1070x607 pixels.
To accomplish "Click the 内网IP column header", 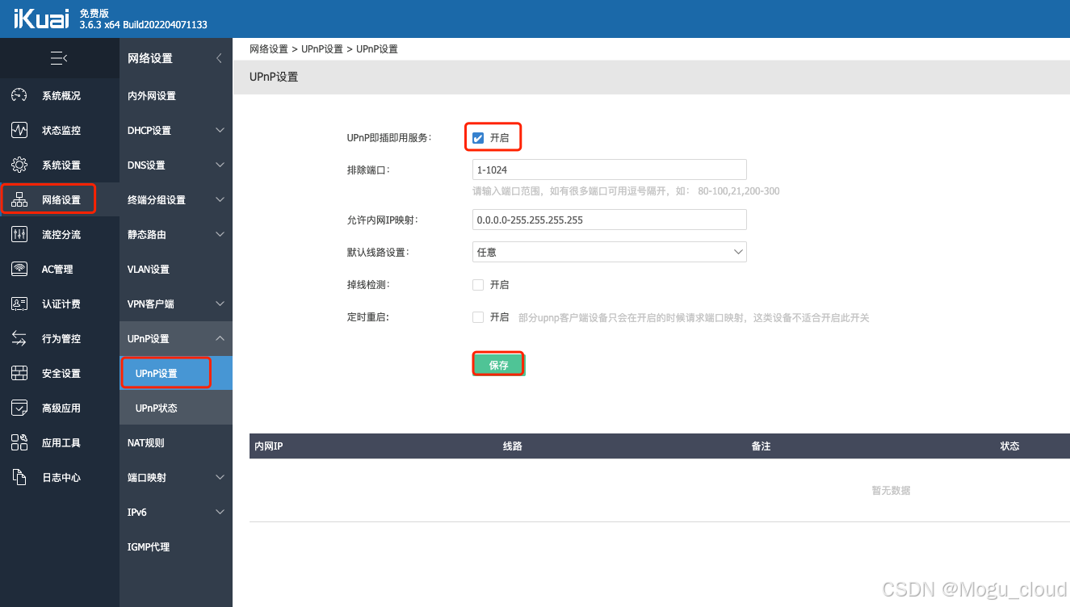I will (x=268, y=446).
